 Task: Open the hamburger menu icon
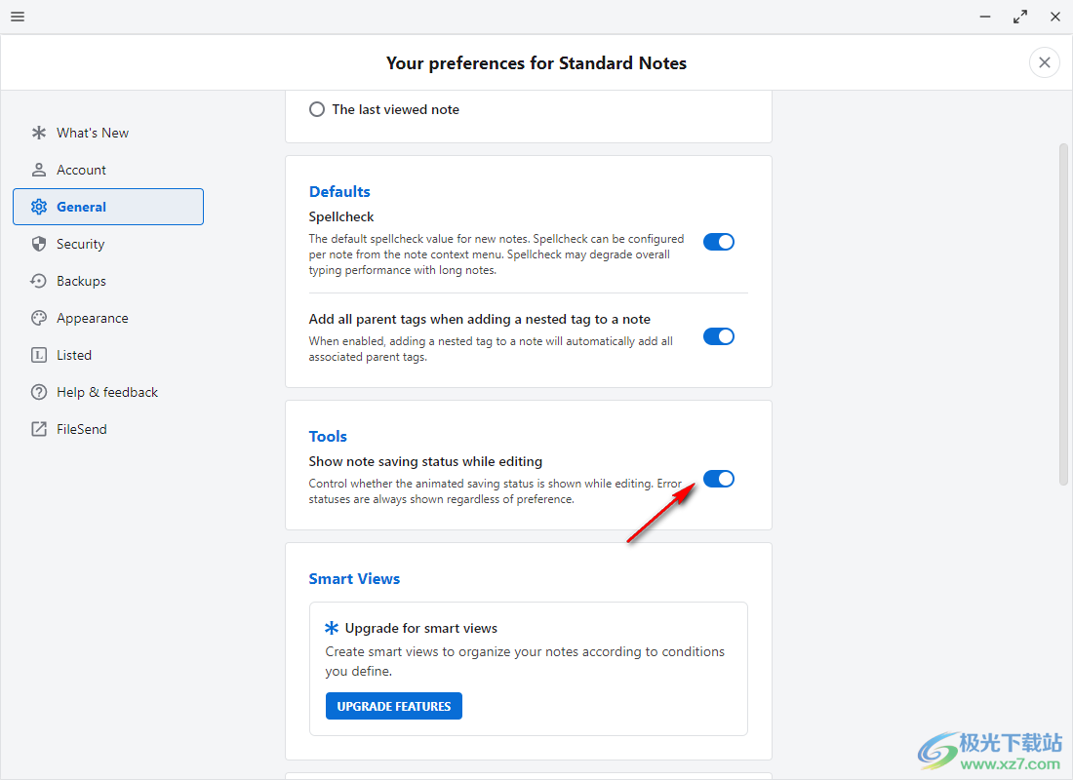[18, 17]
